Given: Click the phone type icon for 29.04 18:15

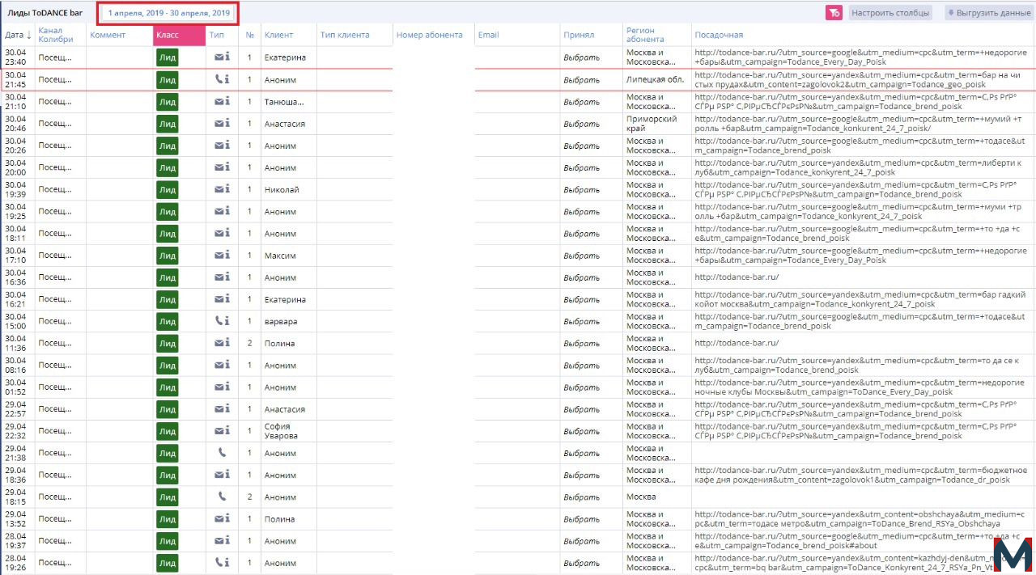Looking at the screenshot, I should (x=222, y=496).
